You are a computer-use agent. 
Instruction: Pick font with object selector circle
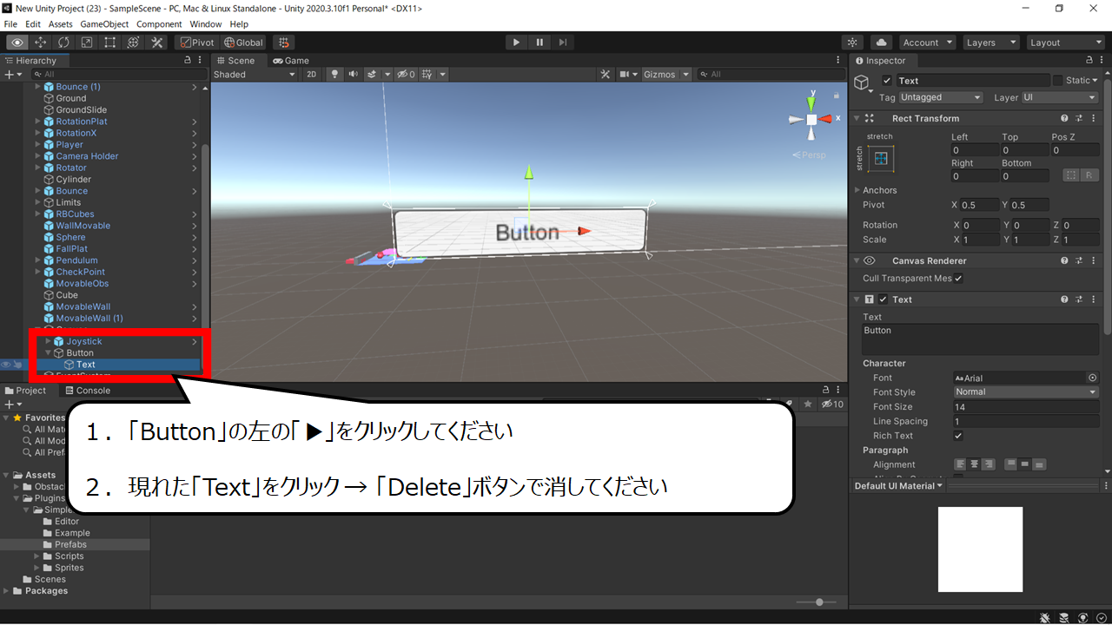coord(1093,378)
